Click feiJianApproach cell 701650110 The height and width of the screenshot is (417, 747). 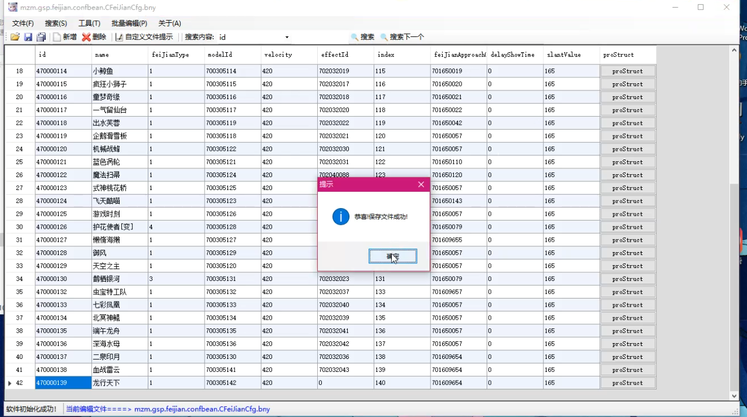(459, 162)
